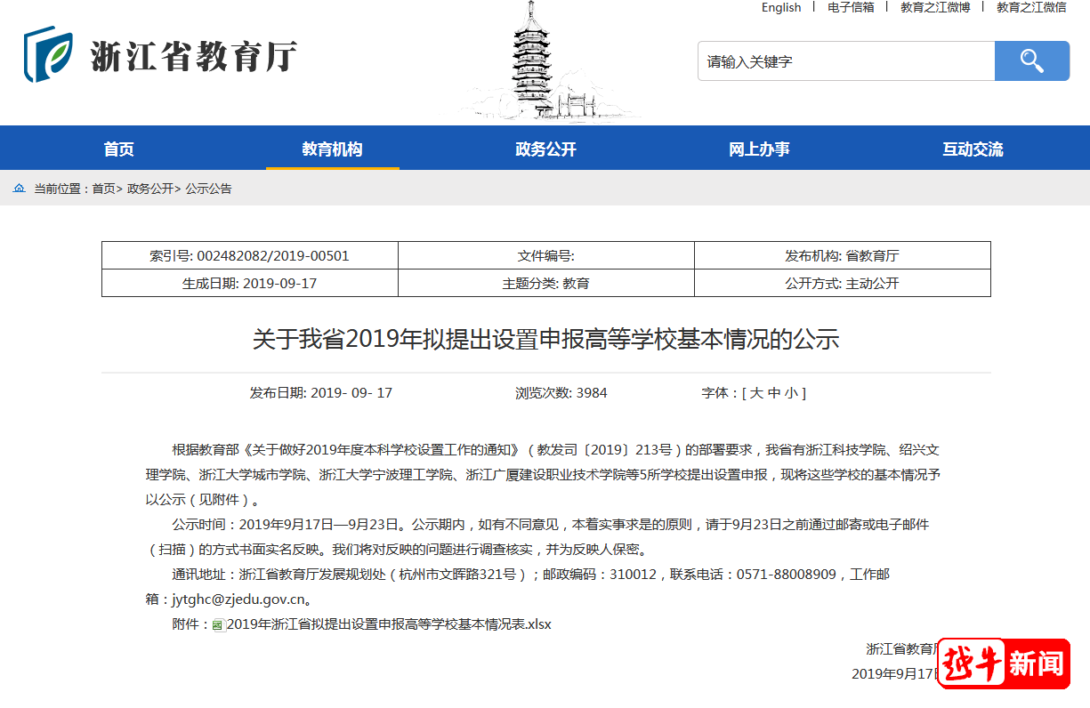Screen dimensions: 1090x708
Task: Download 2019年浙江省拟提出设置申报高等学校基本情况表.xlsx attachment
Action: pyautogui.click(x=389, y=624)
